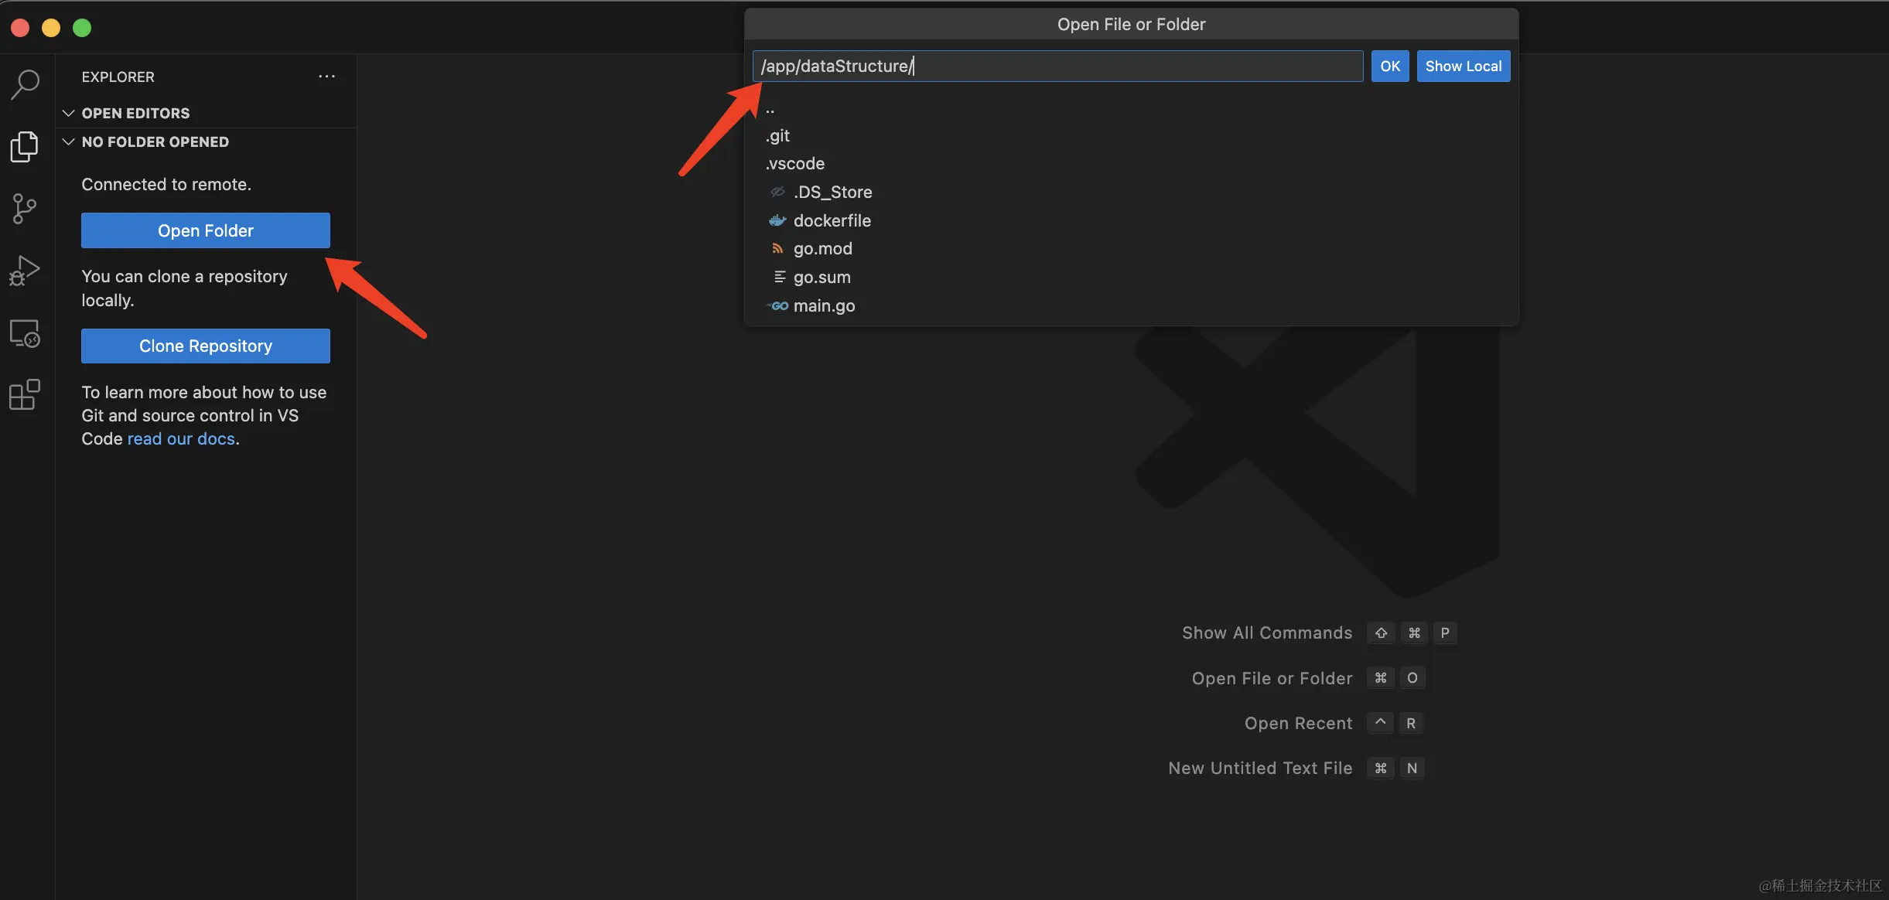Choose go.mod from the list
The height and width of the screenshot is (900, 1889).
[822, 248]
